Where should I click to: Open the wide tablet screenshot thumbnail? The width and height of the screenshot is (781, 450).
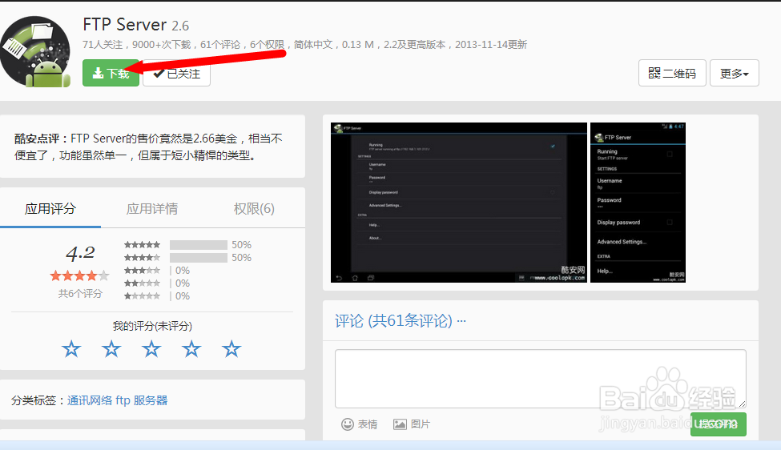pos(459,203)
